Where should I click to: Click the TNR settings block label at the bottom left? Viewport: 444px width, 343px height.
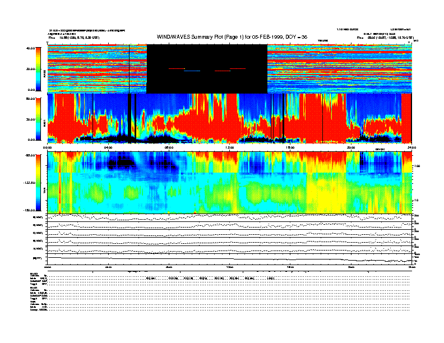coord(33,302)
